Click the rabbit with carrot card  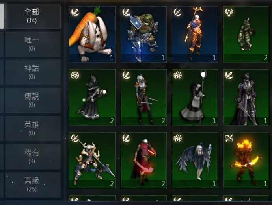coord(92,34)
